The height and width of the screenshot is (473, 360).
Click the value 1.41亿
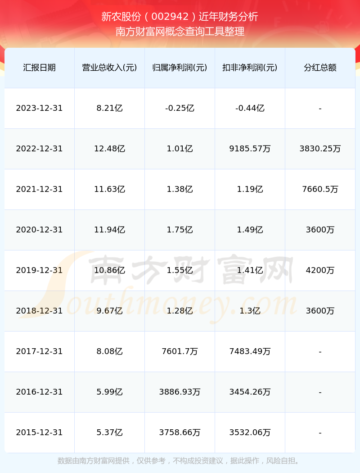[x=250, y=270]
